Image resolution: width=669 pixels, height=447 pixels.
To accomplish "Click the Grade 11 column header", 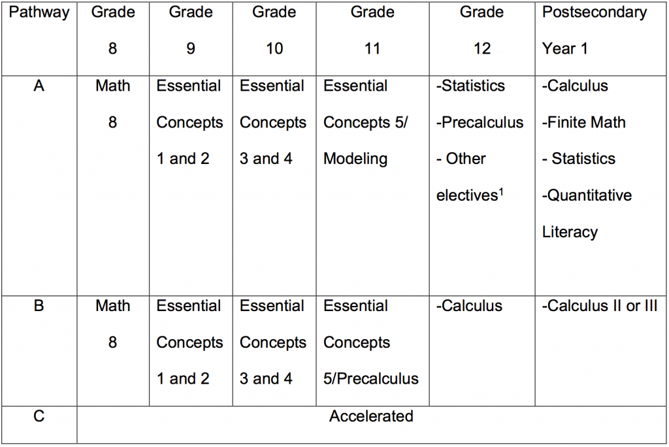I will point(372,31).
